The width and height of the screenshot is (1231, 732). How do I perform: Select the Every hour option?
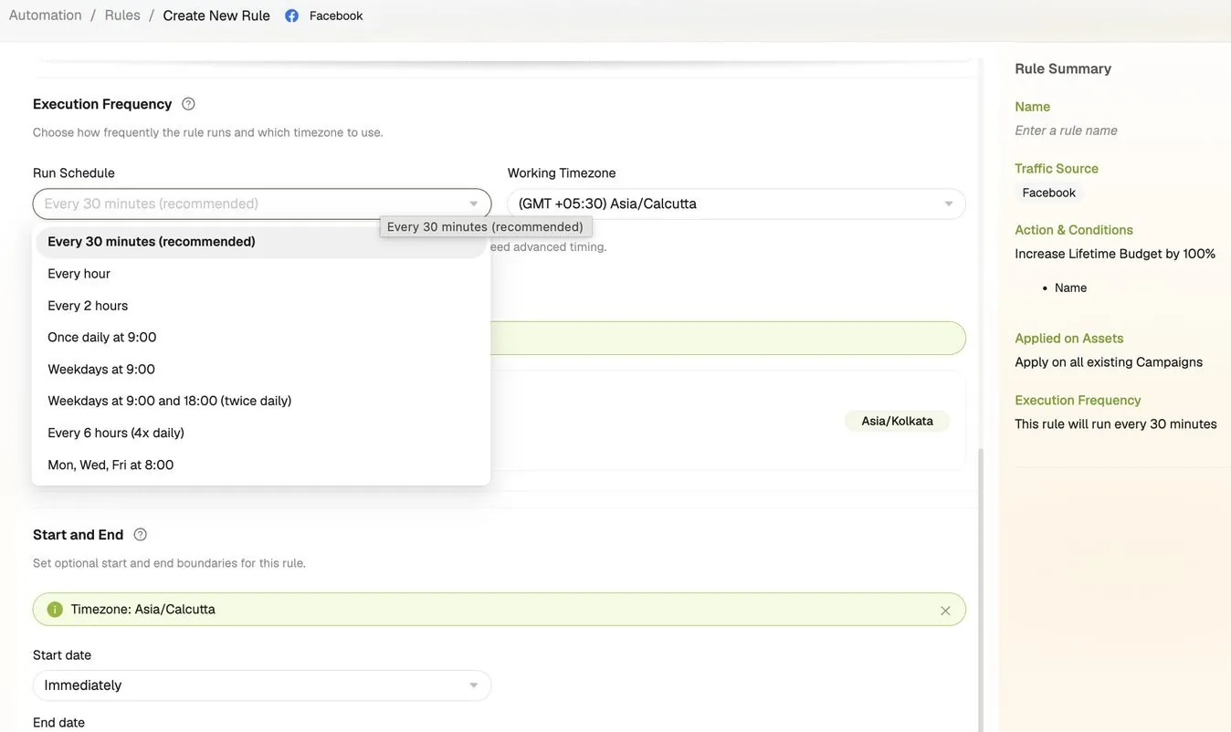click(x=261, y=274)
